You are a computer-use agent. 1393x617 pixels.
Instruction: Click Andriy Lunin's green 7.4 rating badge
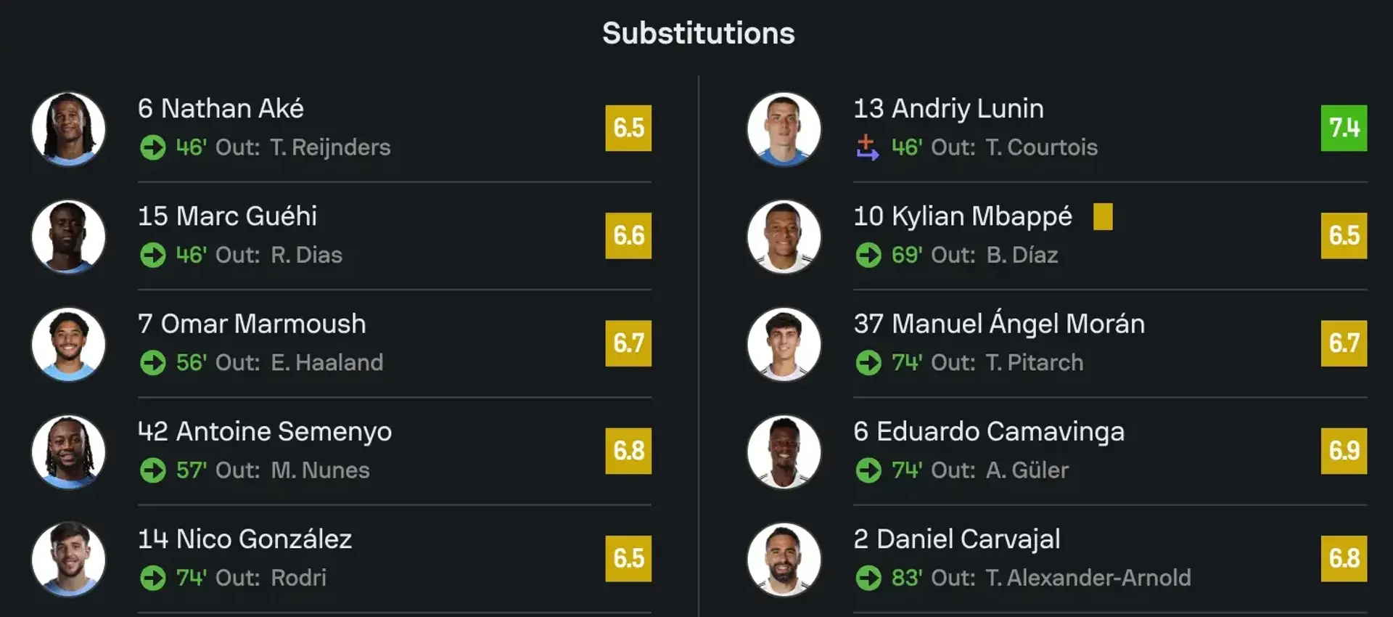(x=1344, y=128)
